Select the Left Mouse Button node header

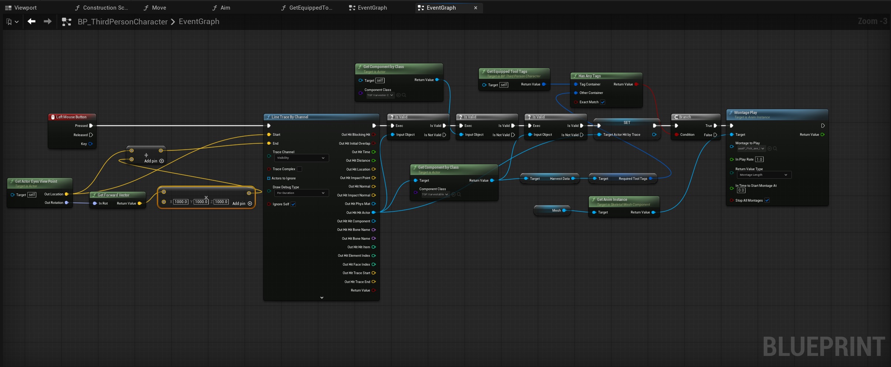click(x=72, y=117)
